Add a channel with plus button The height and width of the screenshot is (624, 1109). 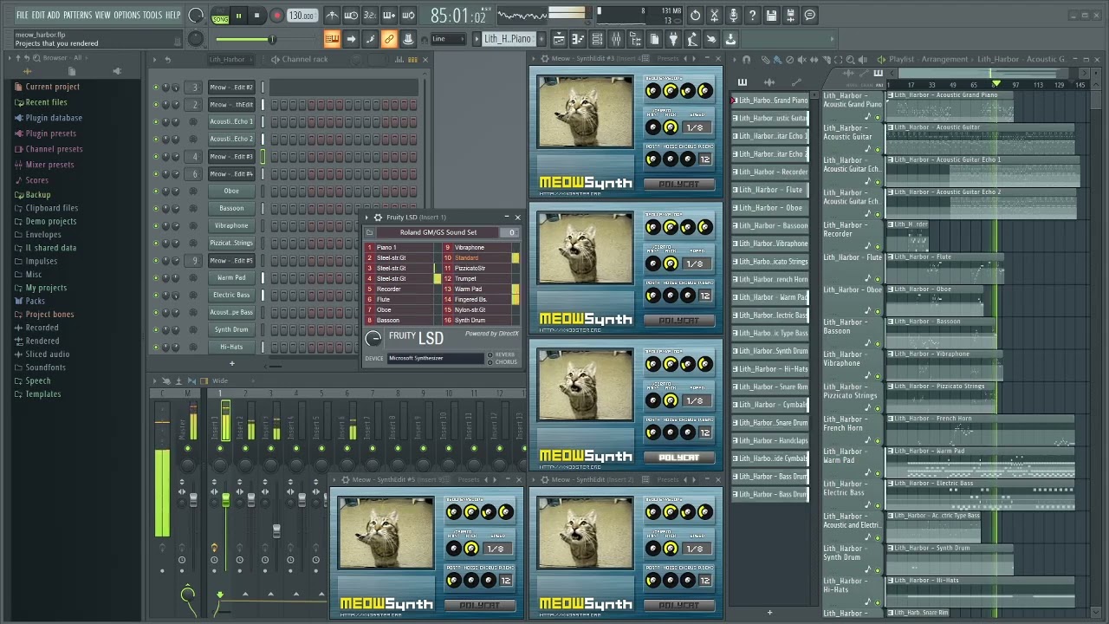click(232, 364)
